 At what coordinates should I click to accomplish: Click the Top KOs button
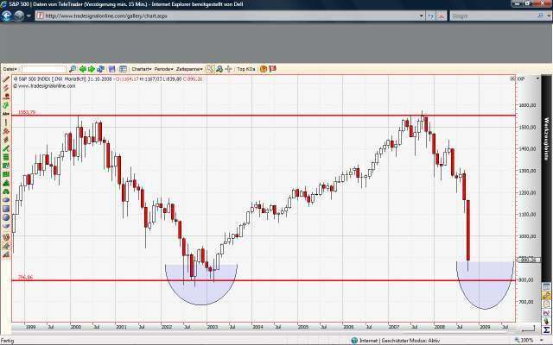[x=245, y=69]
